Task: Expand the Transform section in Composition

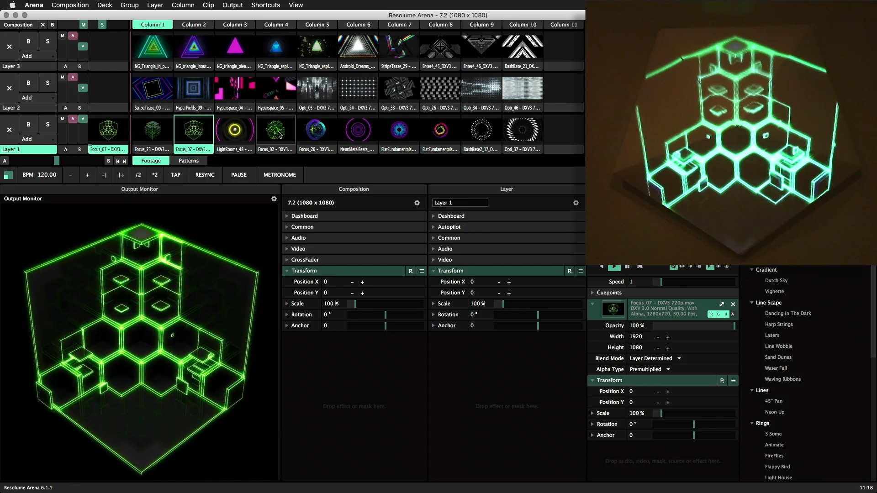Action: [287, 270]
